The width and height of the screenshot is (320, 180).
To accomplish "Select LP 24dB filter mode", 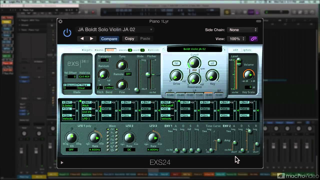I will click(x=180, y=95).
